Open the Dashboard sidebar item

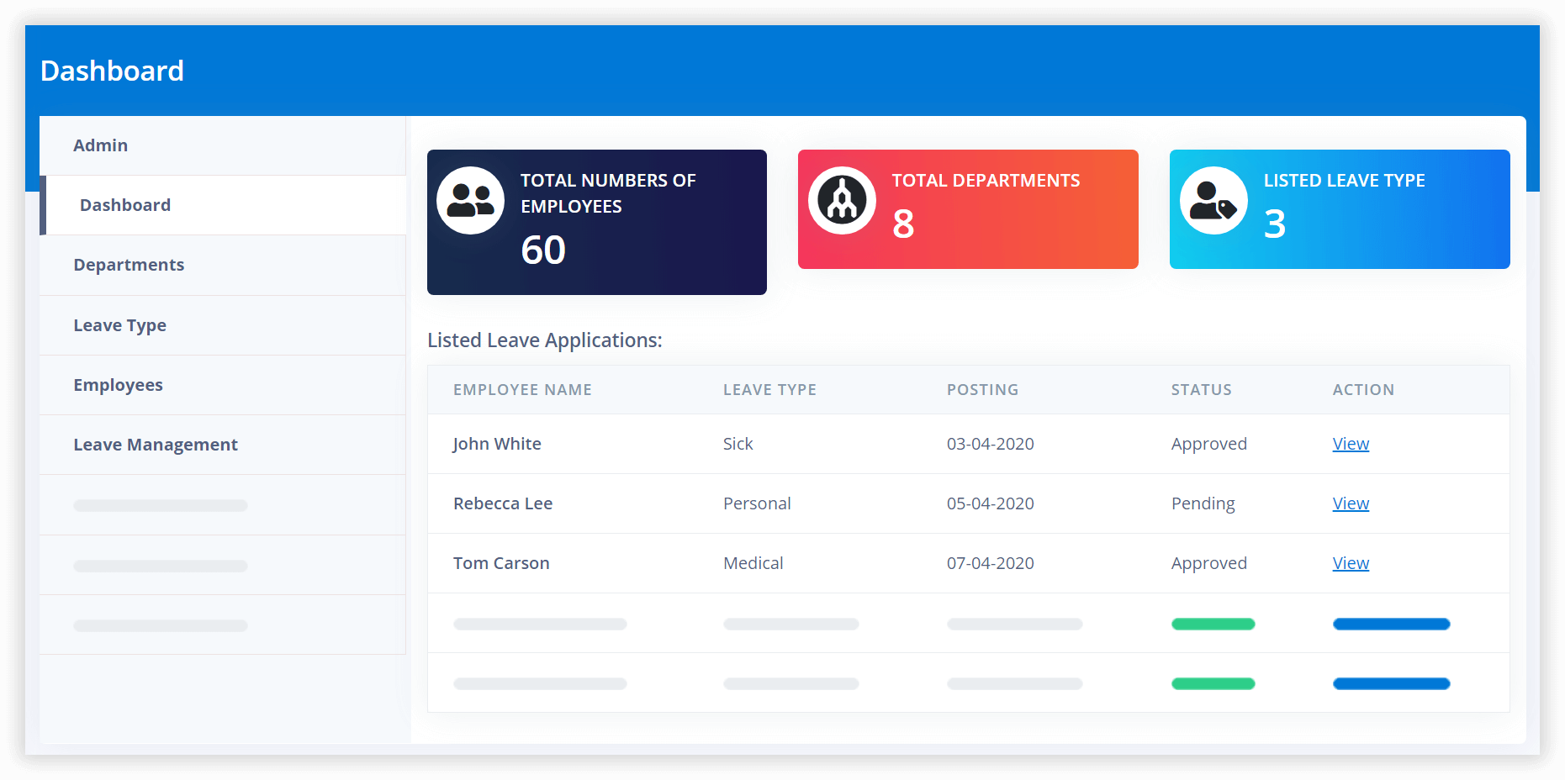223,205
